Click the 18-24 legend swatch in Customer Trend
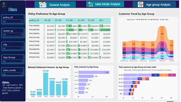Viewport: 181px width, 102px height. point(136,20)
